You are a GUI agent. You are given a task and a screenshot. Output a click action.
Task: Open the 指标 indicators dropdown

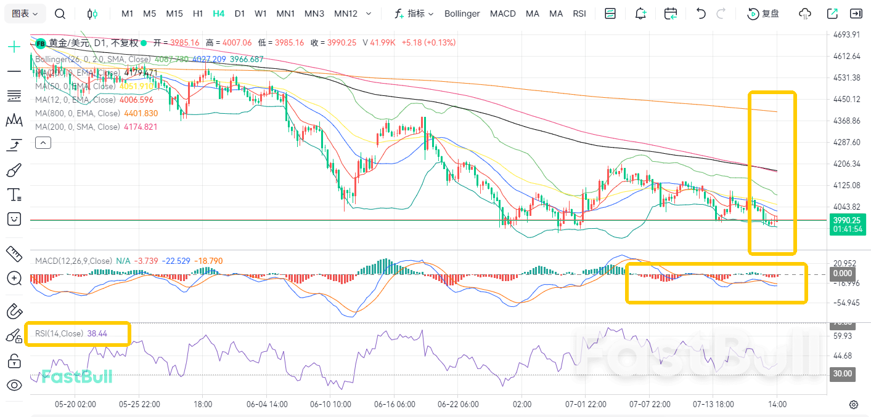(x=414, y=14)
